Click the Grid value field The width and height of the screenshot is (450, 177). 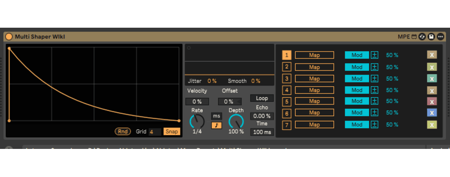click(x=155, y=132)
